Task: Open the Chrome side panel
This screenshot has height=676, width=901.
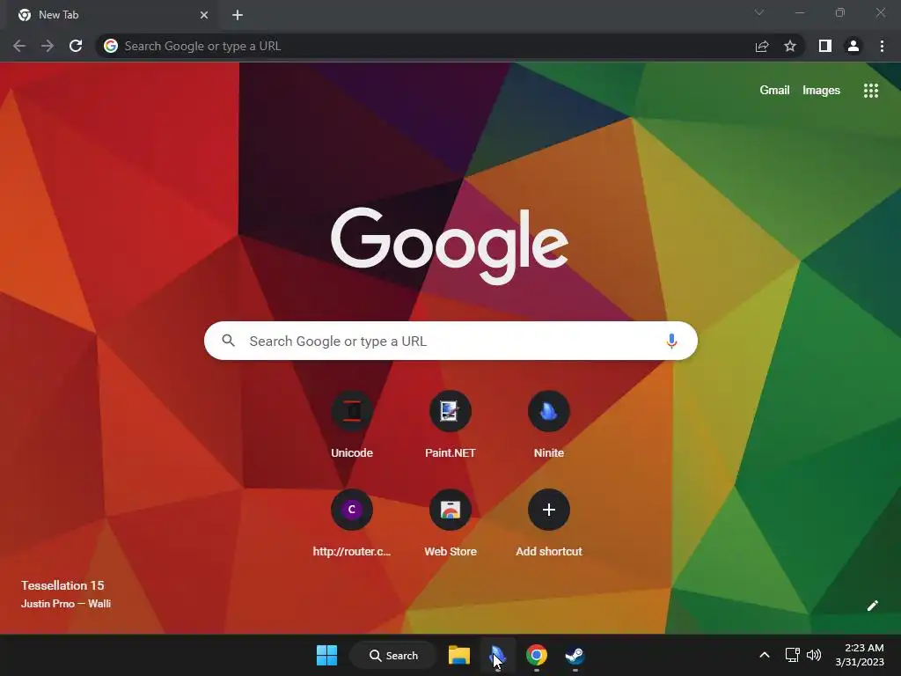Action: pyautogui.click(x=825, y=46)
